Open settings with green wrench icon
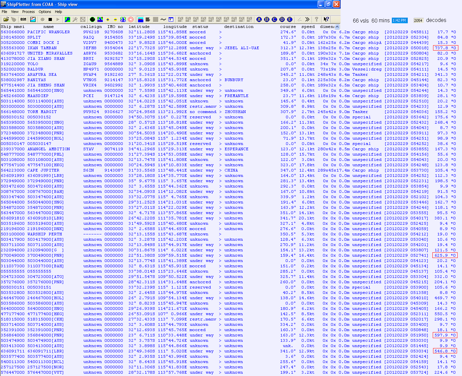Viewport: 462px width, 376px height. click(68, 20)
